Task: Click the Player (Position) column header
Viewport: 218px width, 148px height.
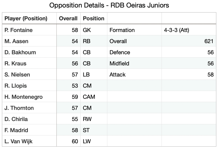Action: tap(26, 19)
